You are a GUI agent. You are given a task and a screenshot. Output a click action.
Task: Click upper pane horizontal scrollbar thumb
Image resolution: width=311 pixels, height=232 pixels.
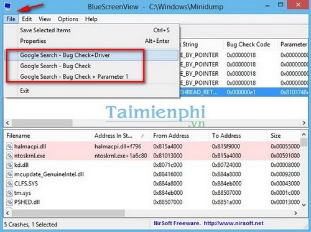point(42,123)
